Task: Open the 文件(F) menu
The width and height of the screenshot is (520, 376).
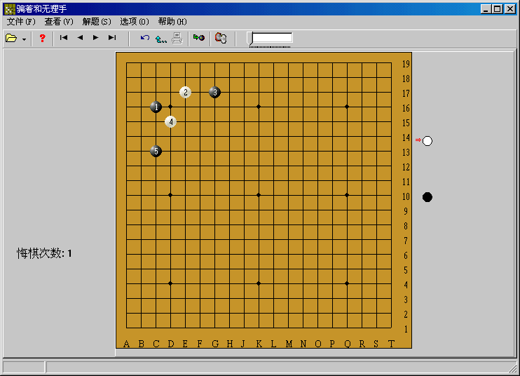Action: tap(21, 22)
